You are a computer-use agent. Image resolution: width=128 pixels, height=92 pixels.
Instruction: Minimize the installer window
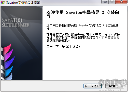[x=105, y=2]
